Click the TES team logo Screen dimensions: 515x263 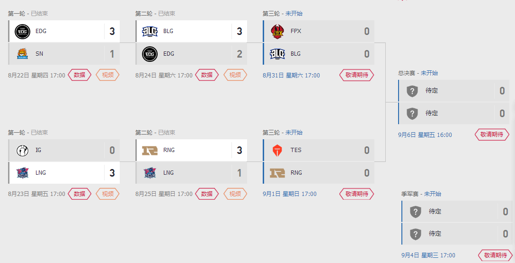[277, 150]
